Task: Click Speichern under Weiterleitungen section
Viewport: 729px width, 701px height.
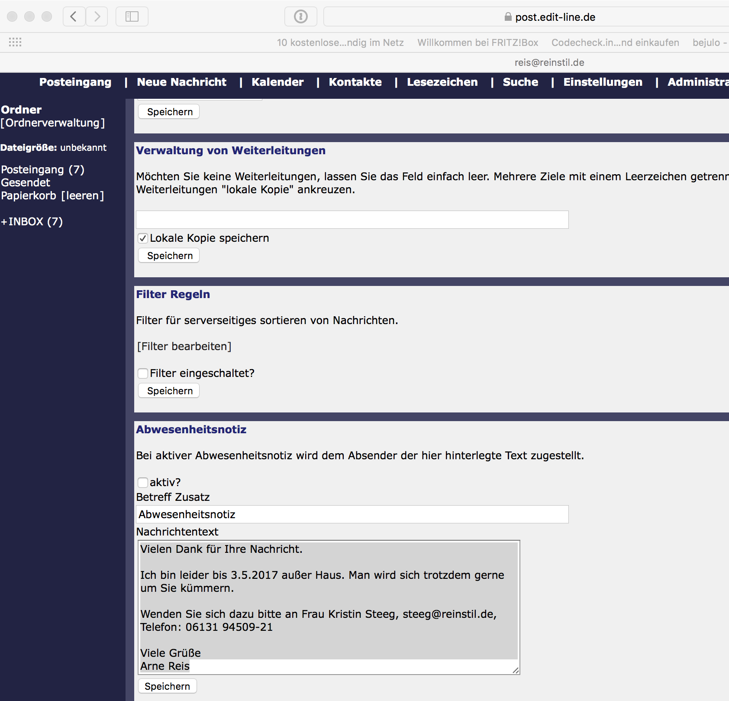Action: click(x=170, y=256)
